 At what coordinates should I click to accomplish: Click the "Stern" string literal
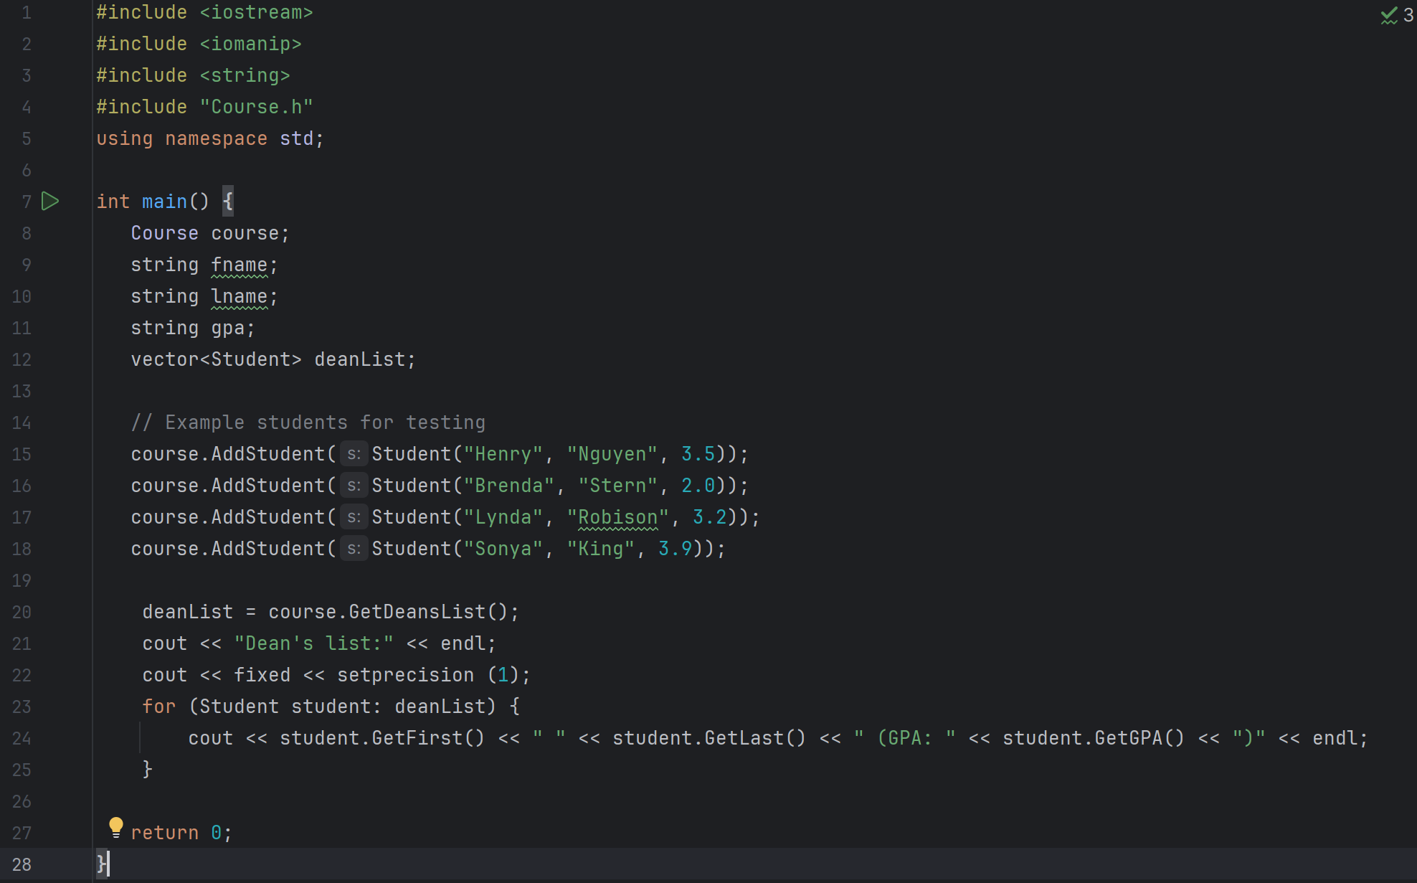pos(618,486)
